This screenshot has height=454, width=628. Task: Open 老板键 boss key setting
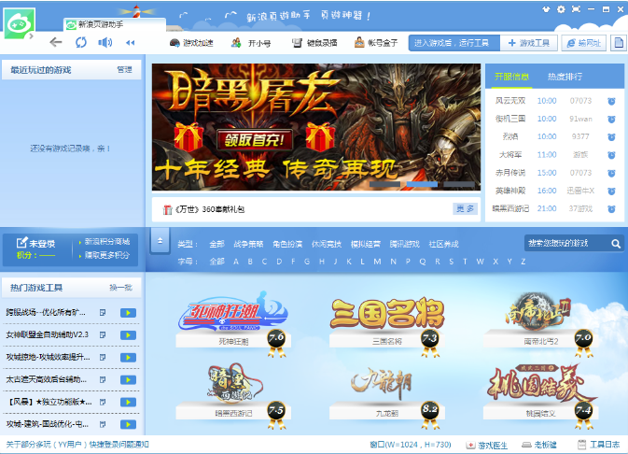pyautogui.click(x=539, y=445)
